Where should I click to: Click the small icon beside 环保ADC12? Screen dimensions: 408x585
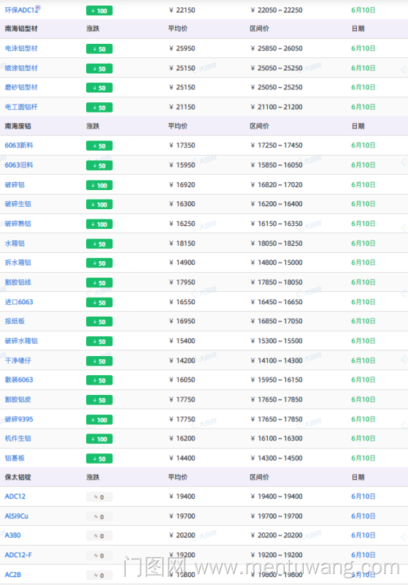click(x=38, y=7)
